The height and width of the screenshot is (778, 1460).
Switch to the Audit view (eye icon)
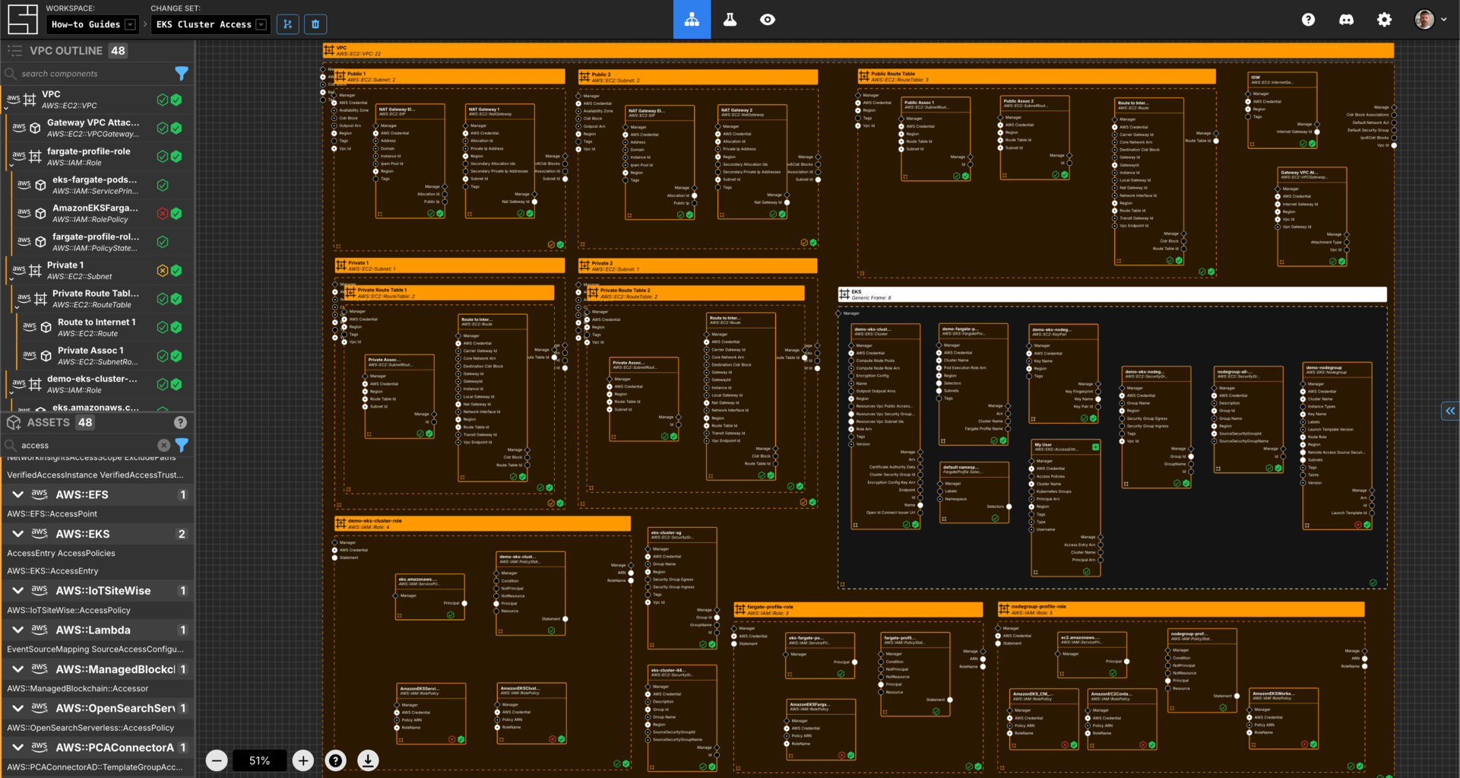pyautogui.click(x=768, y=20)
